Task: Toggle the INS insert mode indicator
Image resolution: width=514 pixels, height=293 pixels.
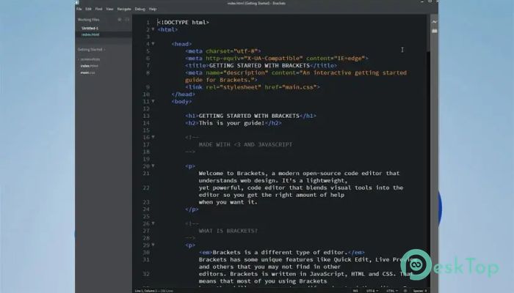Action: pyautogui.click(x=355, y=290)
